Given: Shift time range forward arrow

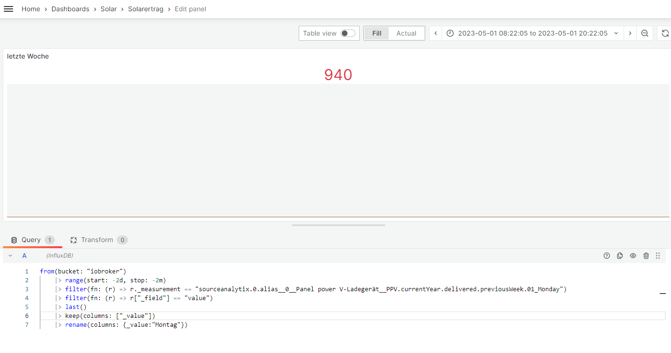Looking at the screenshot, I should pos(630,33).
